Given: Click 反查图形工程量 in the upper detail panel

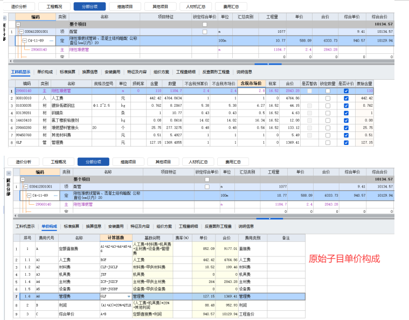Looking at the screenshot, I should (x=217, y=72).
